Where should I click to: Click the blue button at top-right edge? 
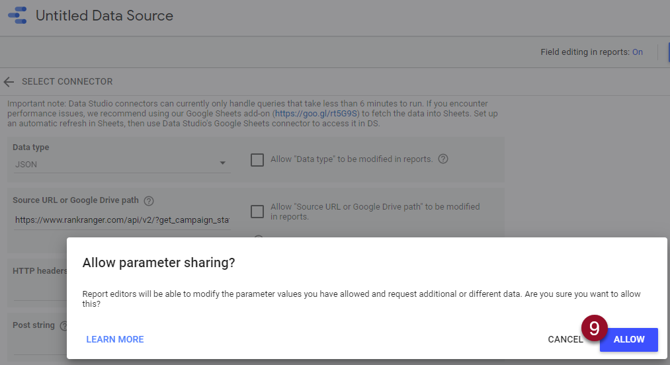(x=667, y=52)
